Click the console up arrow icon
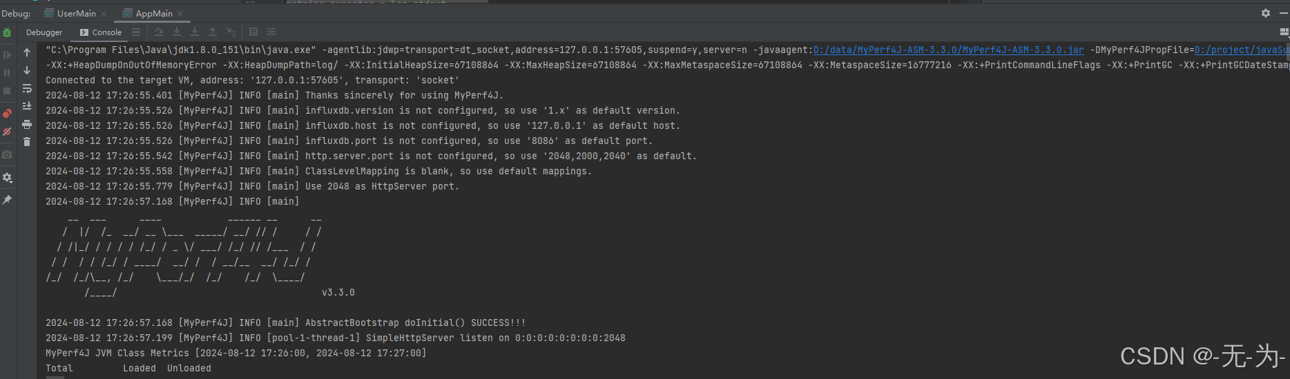The width and height of the screenshot is (1290, 379). point(27,52)
